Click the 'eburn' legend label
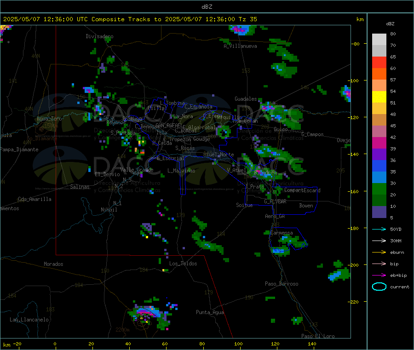This screenshot has height=350, width=414. tap(397, 252)
